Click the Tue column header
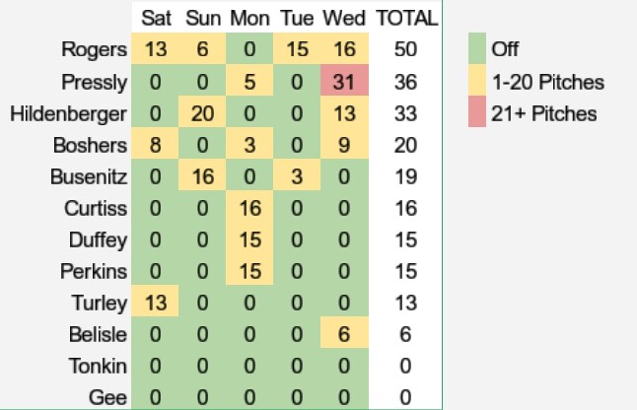 point(297,18)
